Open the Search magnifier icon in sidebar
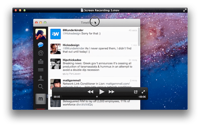The width and height of the screenshot is (200, 127). pyautogui.click(x=40, y=87)
